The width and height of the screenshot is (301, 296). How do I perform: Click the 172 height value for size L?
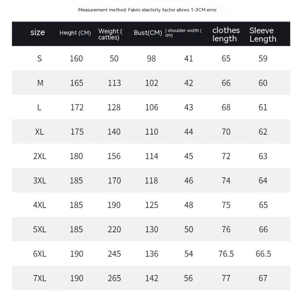(x=77, y=107)
